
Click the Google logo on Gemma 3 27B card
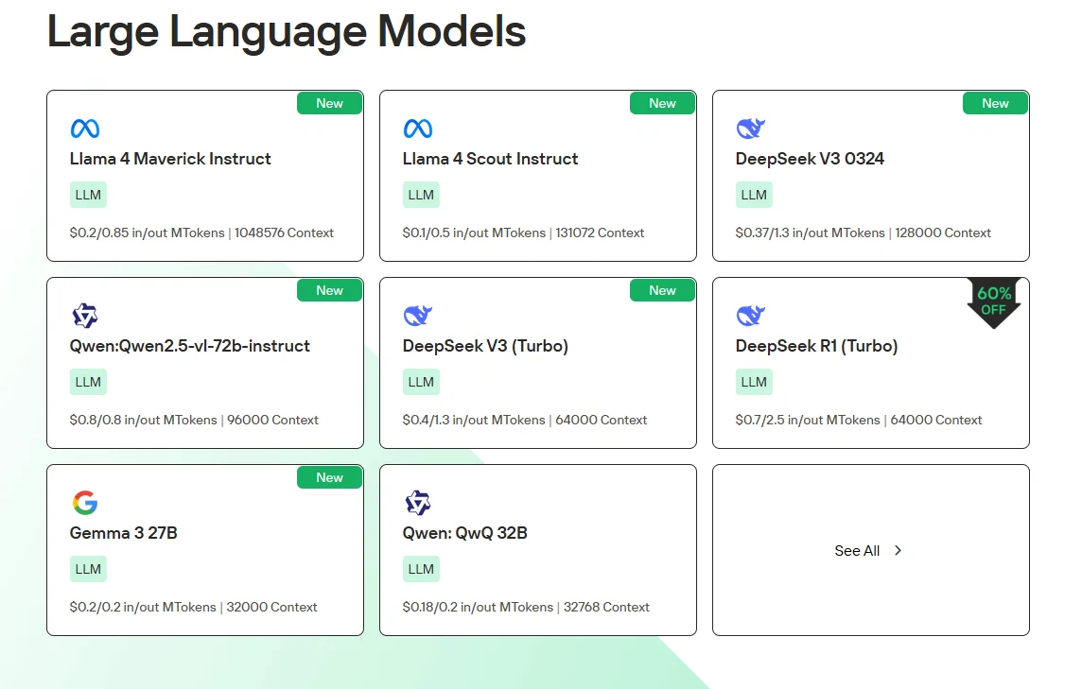pyautogui.click(x=85, y=503)
